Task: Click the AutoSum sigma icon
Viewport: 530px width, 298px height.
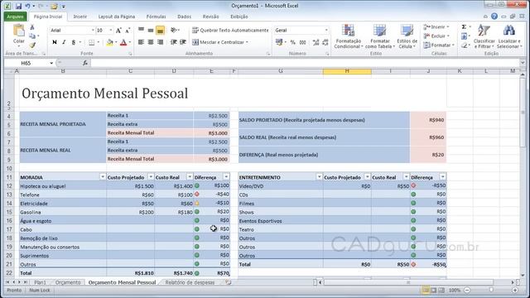Action: pyautogui.click(x=464, y=27)
